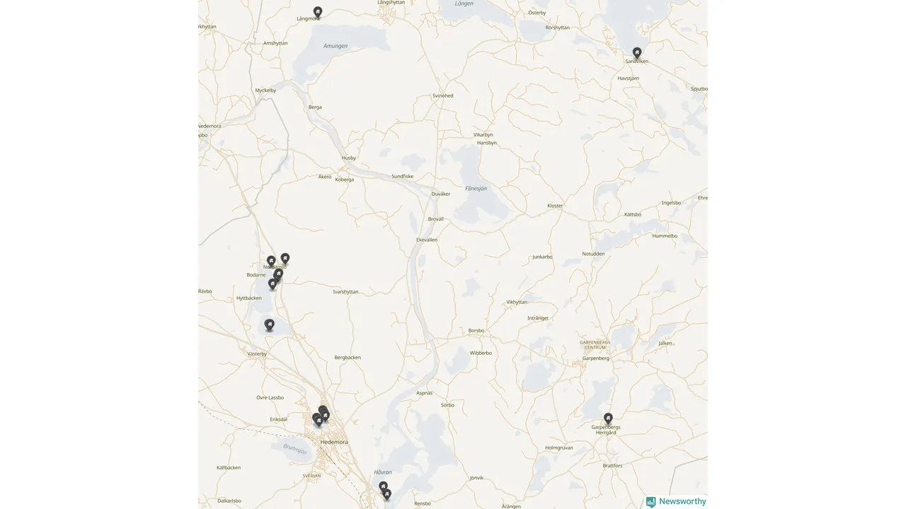
Task: Select the house marker northeast of Nordansjö
Action: pos(285,259)
